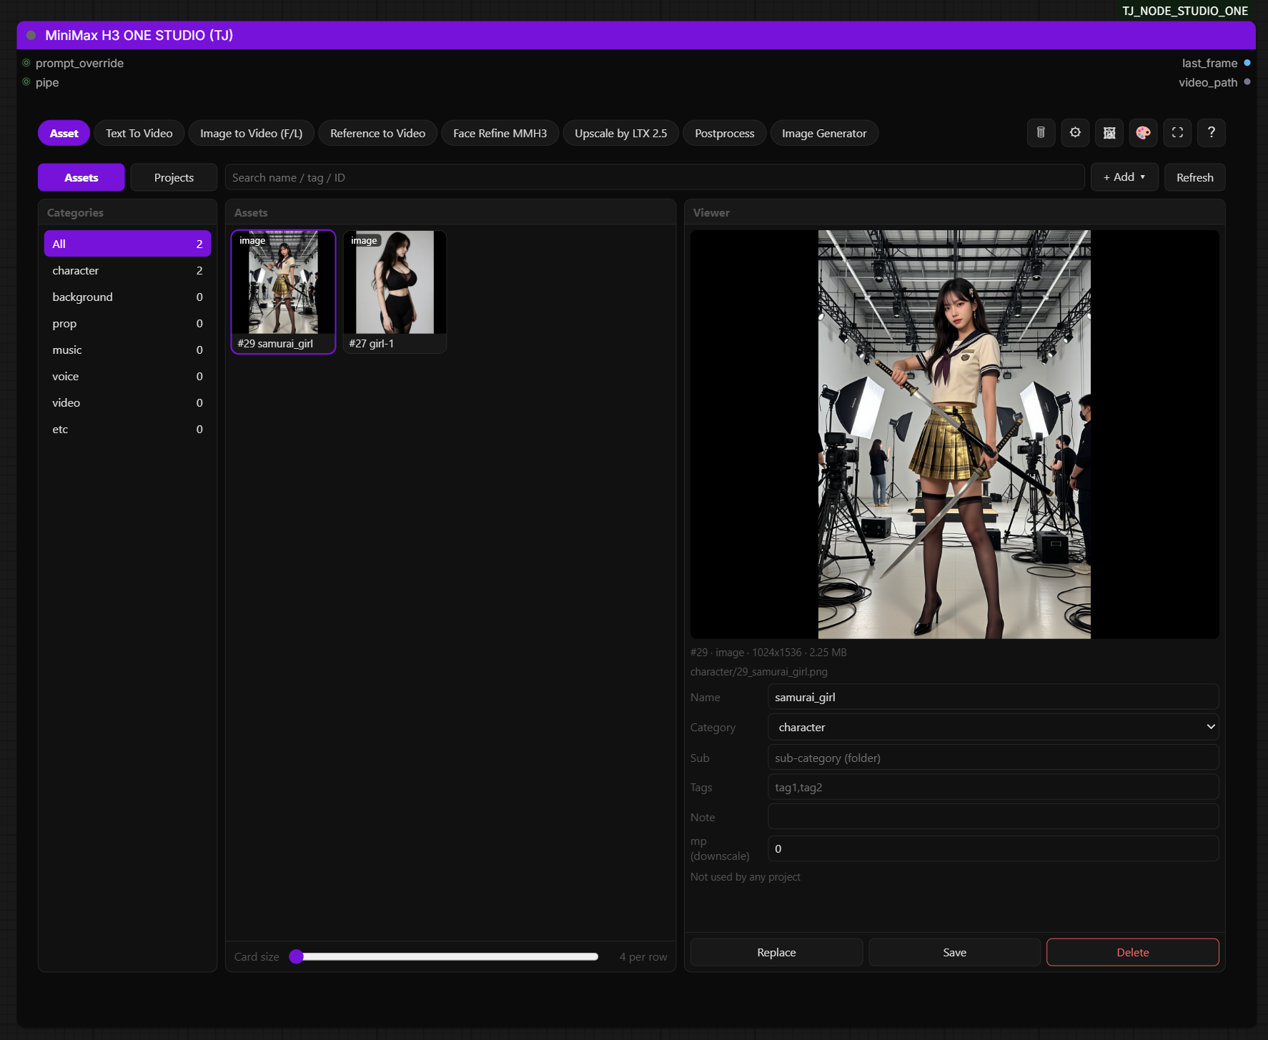The image size is (1268, 1040).
Task: Filter by the background category
Action: 127,297
